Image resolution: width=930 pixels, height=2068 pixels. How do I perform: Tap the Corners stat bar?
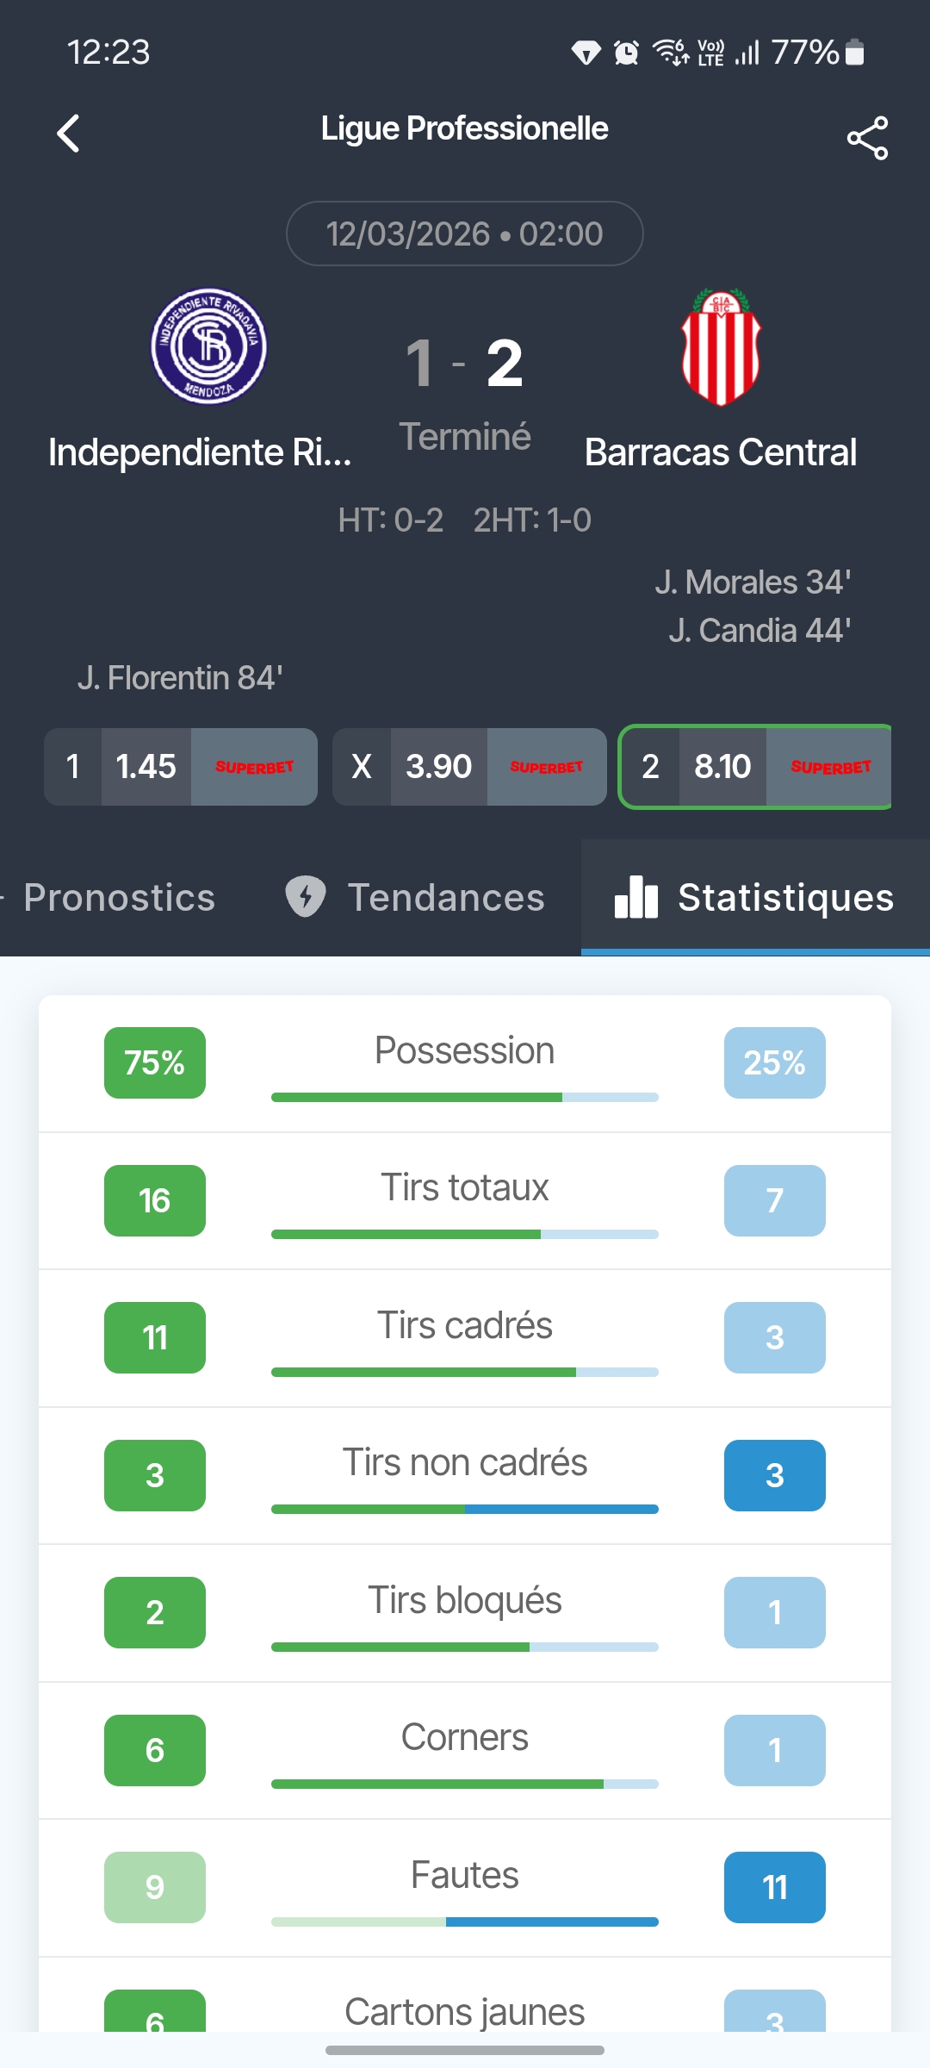pyautogui.click(x=465, y=1784)
